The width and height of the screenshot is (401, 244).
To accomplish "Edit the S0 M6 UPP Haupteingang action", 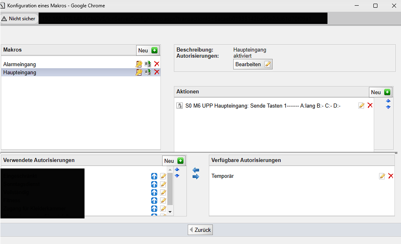I will [x=361, y=106].
